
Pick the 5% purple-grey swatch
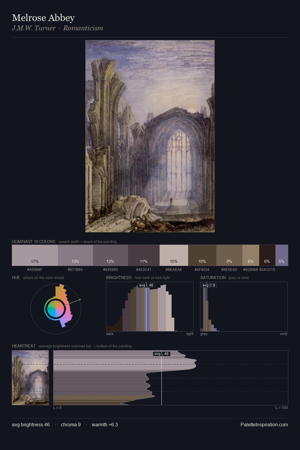(282, 255)
